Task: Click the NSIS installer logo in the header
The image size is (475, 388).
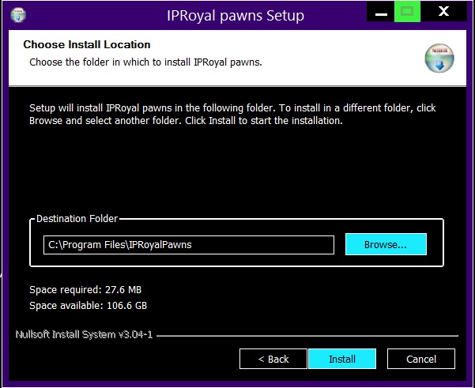Action: pyautogui.click(x=440, y=60)
